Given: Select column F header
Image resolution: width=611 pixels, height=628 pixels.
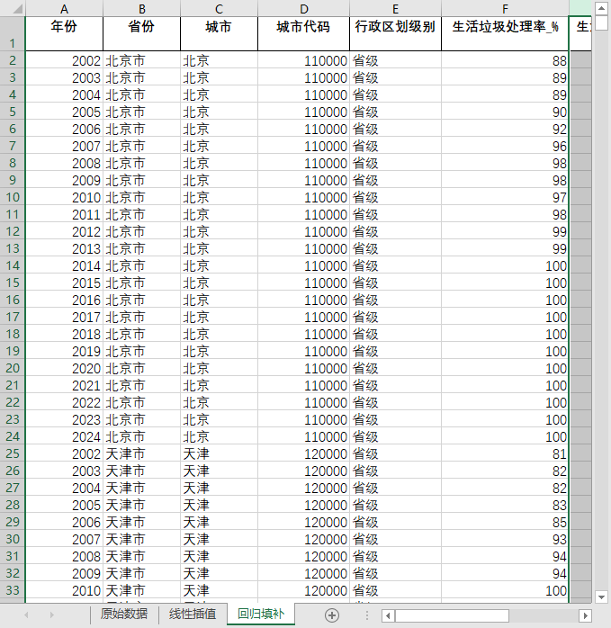Looking at the screenshot, I should coord(505,8).
